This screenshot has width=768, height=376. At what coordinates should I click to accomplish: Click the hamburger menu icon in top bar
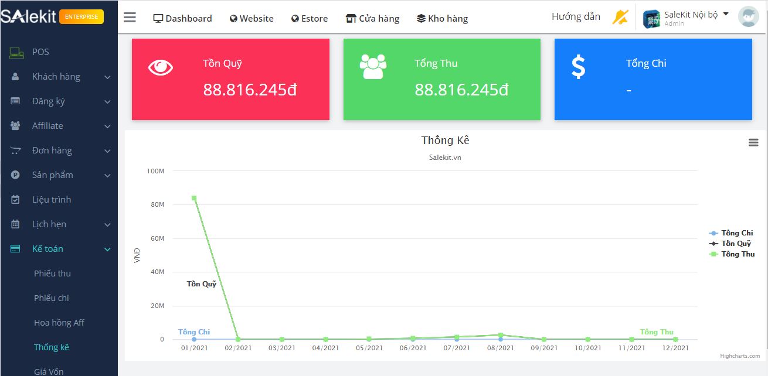coord(130,18)
